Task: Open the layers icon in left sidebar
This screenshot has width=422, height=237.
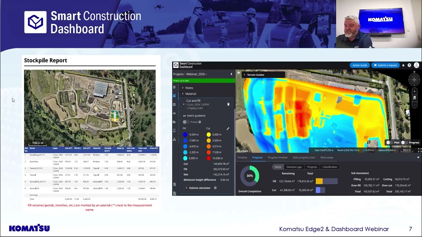Action: tap(174, 87)
